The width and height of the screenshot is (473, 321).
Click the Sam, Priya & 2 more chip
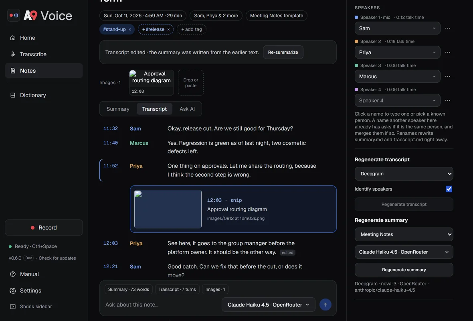tap(216, 16)
